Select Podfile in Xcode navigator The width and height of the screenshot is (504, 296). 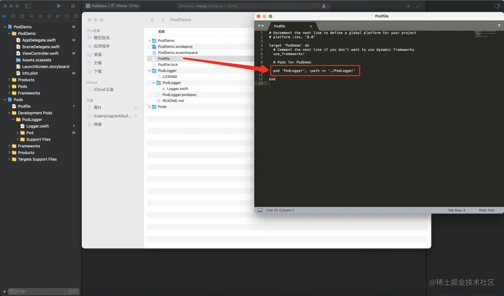[x=24, y=106]
